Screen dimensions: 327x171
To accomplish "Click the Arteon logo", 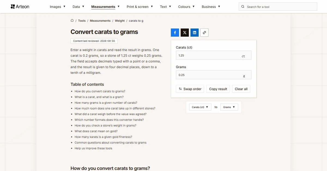I will coord(20,7).
